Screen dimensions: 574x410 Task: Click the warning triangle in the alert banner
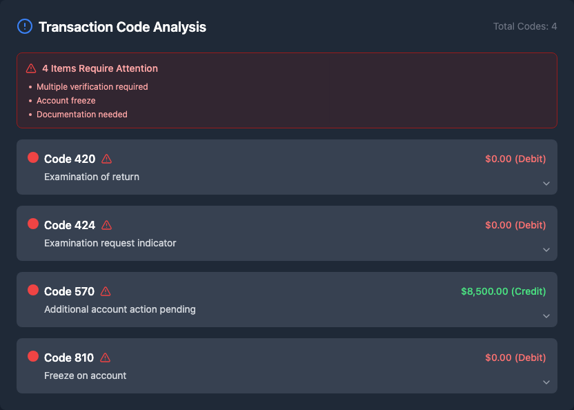31,68
